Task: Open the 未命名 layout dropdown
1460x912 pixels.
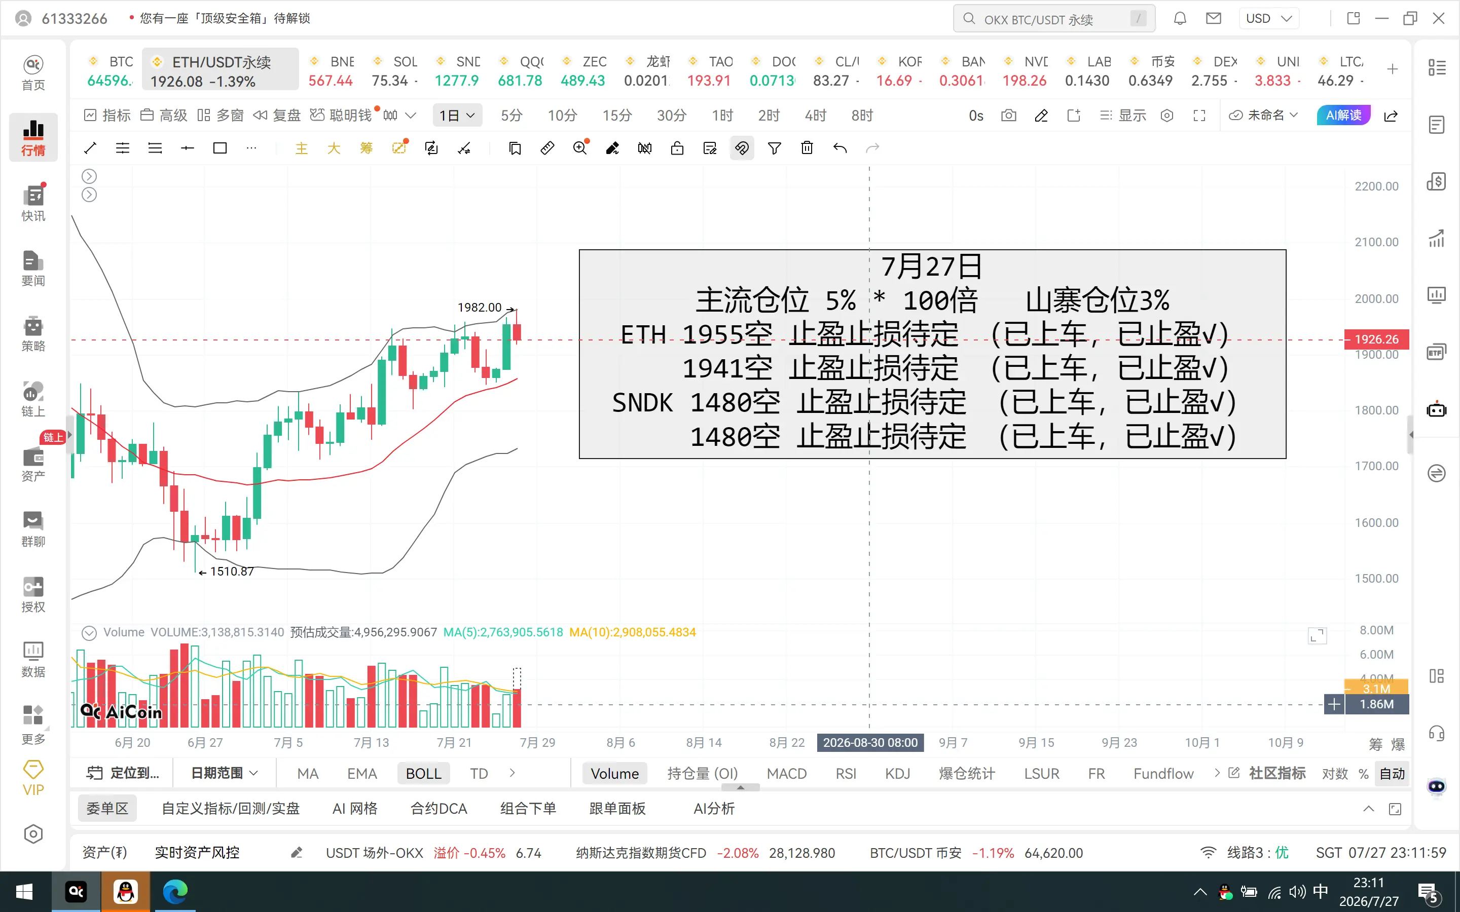Action: (x=1264, y=115)
